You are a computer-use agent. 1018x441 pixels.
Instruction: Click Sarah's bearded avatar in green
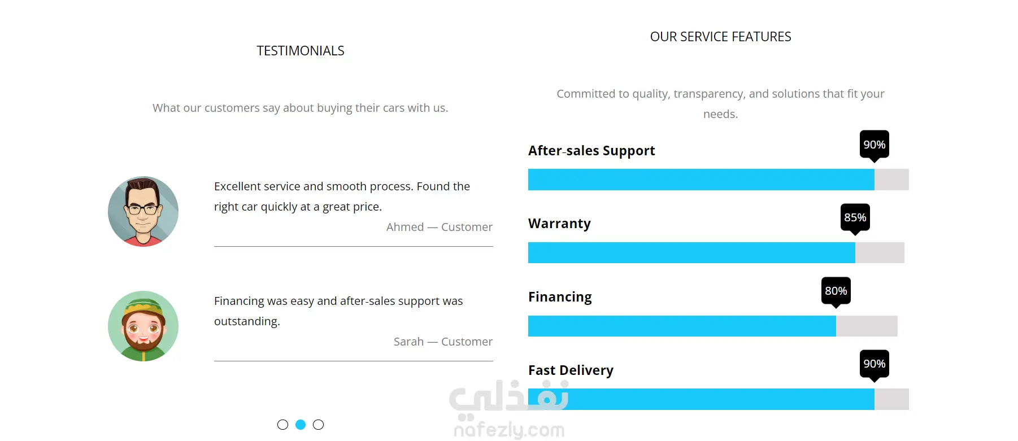(143, 326)
